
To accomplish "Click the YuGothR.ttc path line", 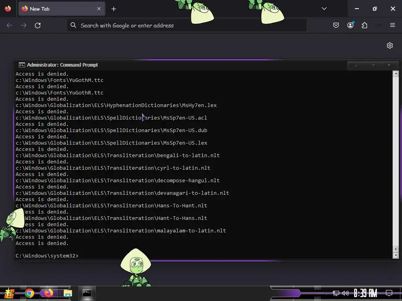I will pos(60,92).
